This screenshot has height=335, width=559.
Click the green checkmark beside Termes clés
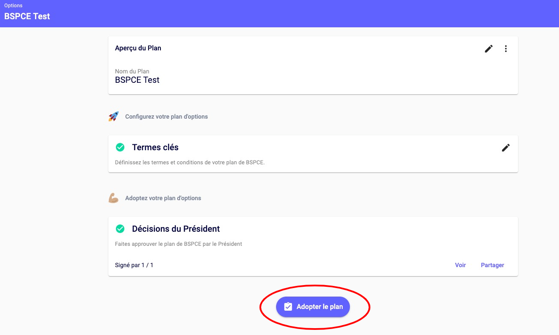[120, 147]
